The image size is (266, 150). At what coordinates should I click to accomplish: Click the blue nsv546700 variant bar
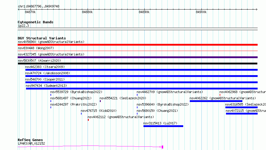(141, 82)
